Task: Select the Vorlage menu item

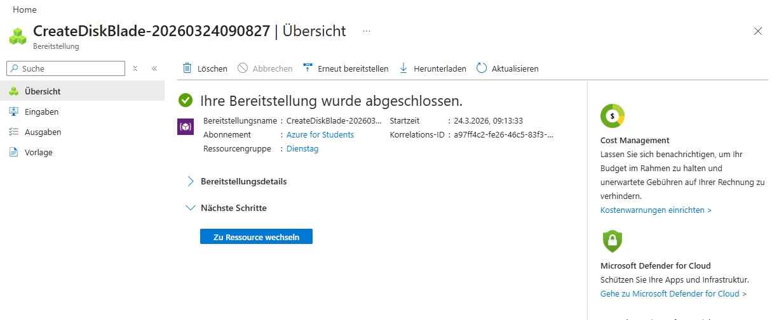Action: coord(38,152)
